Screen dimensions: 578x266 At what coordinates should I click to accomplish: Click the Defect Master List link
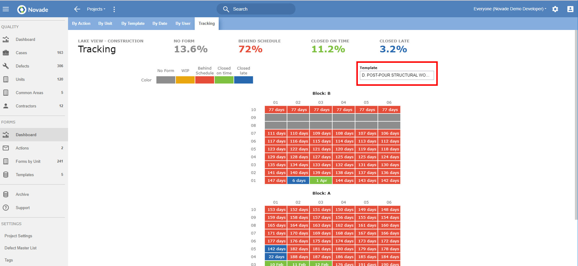point(20,248)
